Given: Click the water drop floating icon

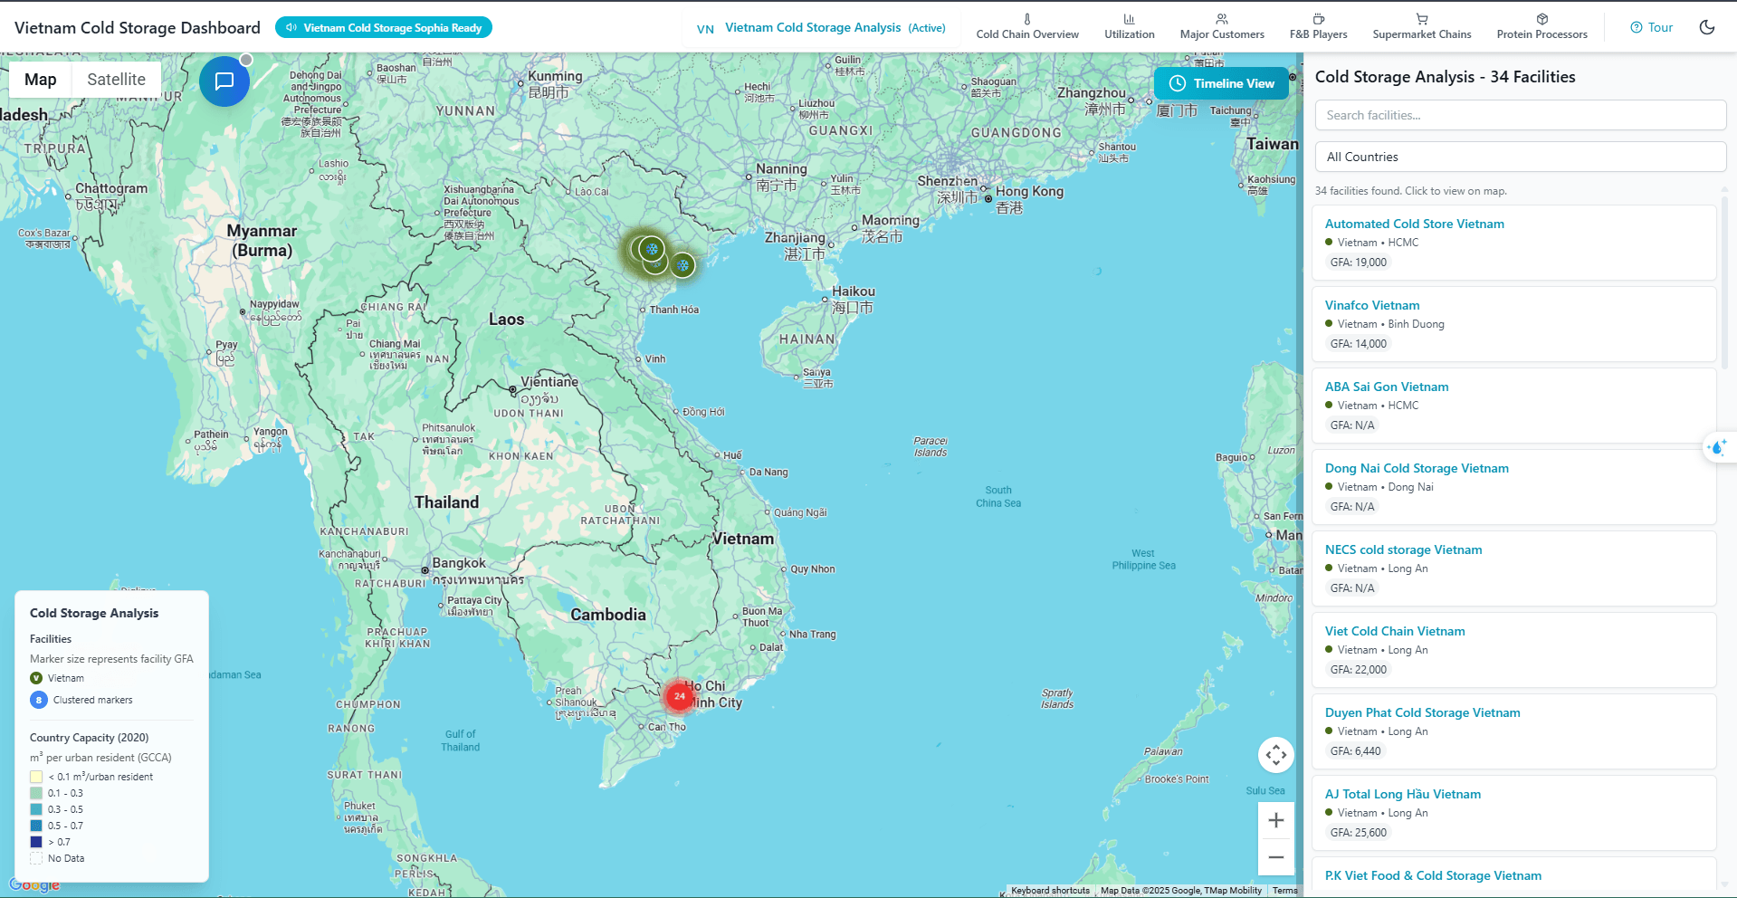Looking at the screenshot, I should coord(1717,447).
